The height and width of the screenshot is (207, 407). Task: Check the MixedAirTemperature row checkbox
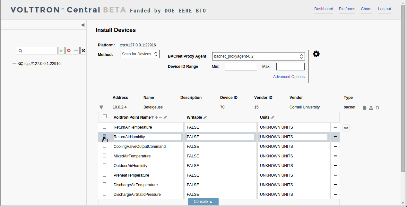click(x=105, y=155)
